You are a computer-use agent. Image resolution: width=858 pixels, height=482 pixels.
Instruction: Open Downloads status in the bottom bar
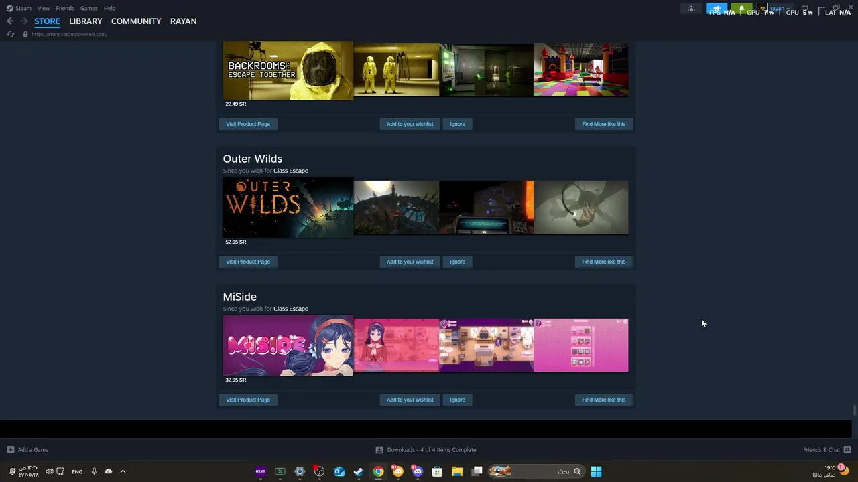coord(431,450)
